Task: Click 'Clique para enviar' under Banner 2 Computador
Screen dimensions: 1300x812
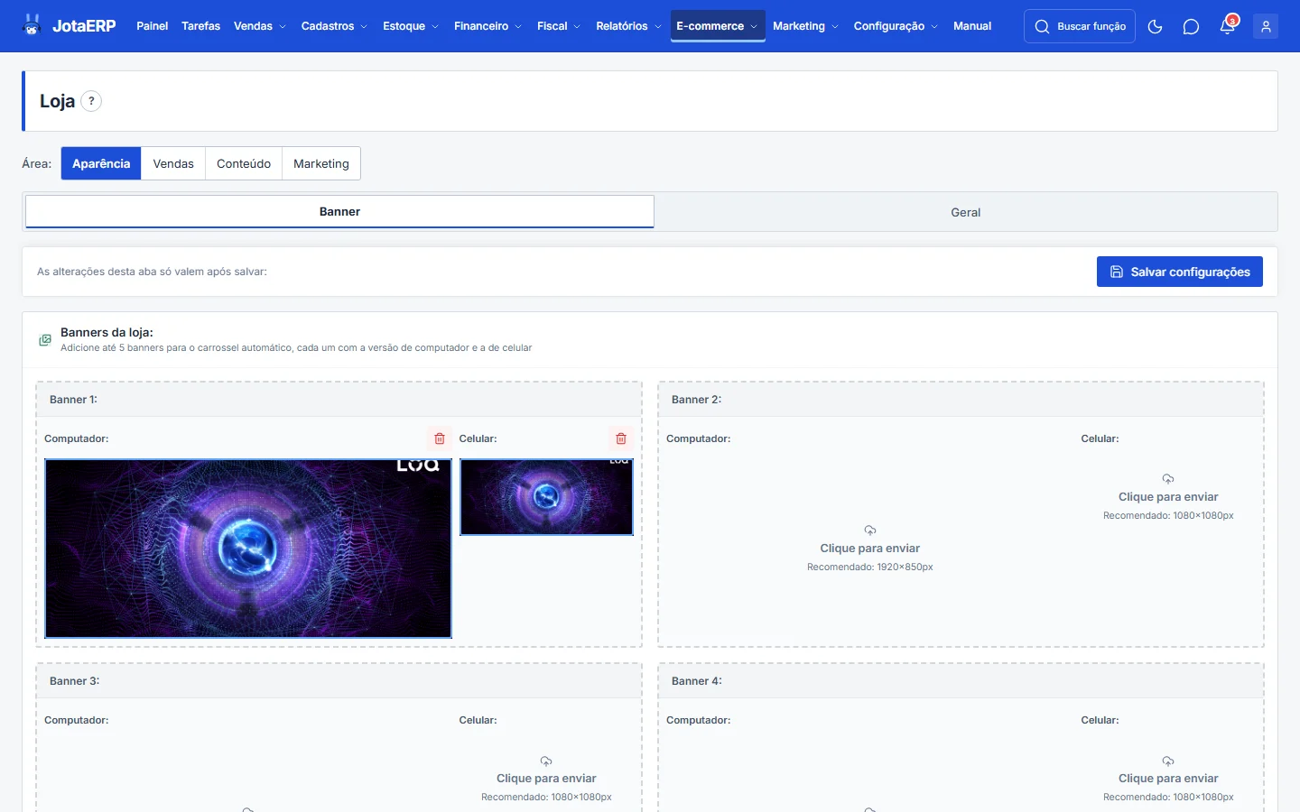Action: (x=870, y=549)
